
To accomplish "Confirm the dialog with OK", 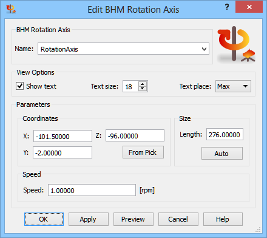I will tap(44, 219).
